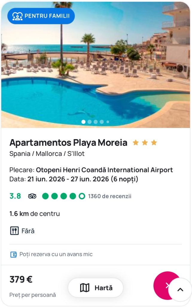Open the Hartă map button

tap(96, 288)
